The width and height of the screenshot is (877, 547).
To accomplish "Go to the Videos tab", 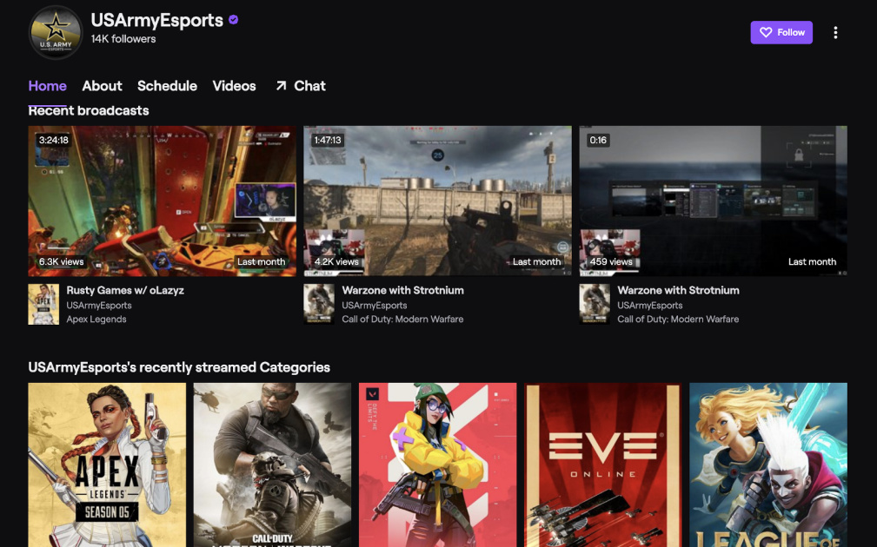I will tap(234, 86).
